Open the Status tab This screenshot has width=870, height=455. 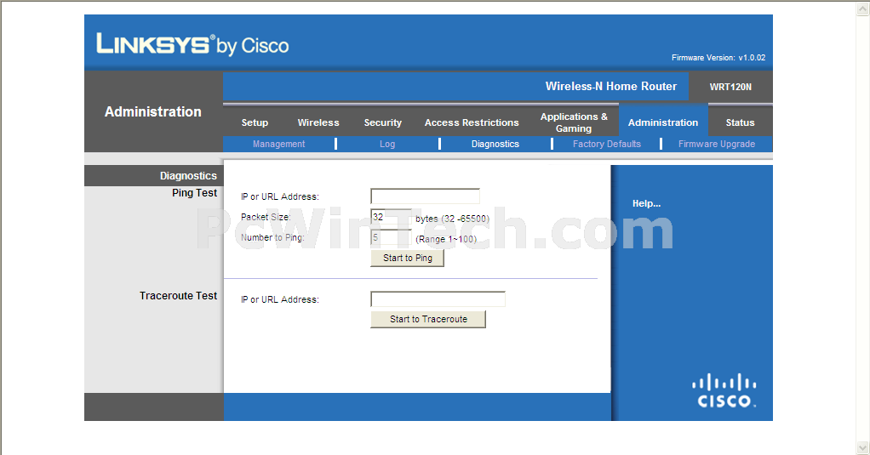740,122
